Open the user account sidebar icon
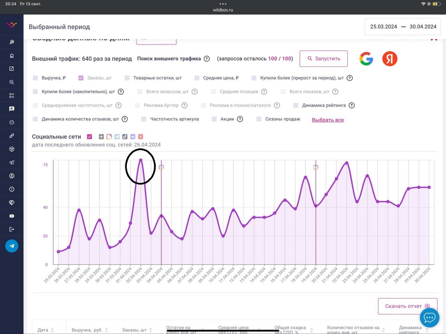This screenshot has width=446, height=334. [x=12, y=176]
